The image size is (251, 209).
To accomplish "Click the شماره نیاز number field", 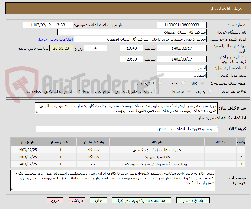I will (182, 25).
